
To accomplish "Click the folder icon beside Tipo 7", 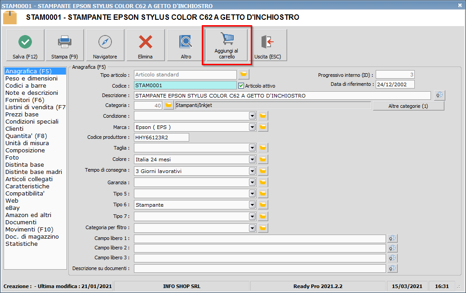I will [x=263, y=216].
